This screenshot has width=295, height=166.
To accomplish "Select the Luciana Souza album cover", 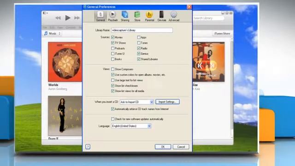I will click(x=65, y=116).
